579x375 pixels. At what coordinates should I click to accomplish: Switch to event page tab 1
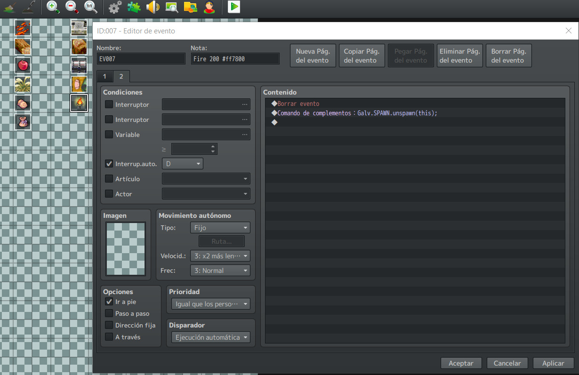pos(105,77)
